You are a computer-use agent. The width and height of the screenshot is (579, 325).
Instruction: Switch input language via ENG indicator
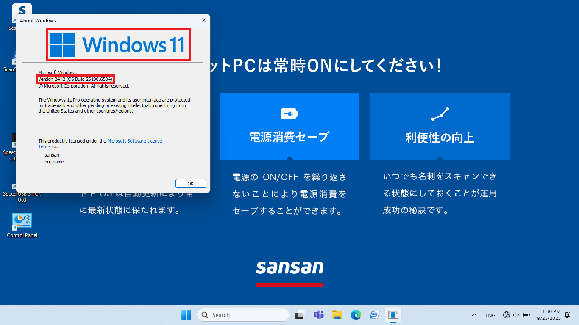(490, 315)
